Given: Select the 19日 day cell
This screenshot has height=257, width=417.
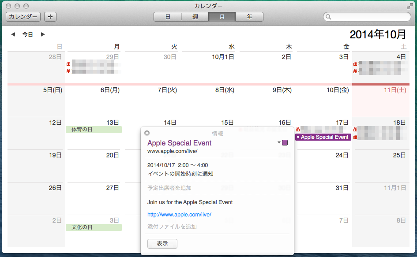Looking at the screenshot, I should point(36,166).
